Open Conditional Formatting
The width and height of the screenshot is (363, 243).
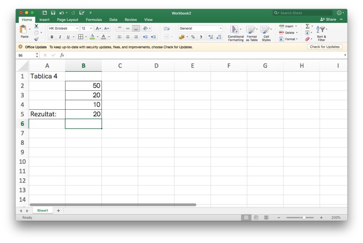pos(235,34)
